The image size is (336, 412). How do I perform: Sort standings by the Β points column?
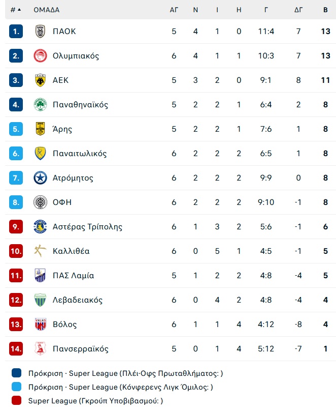point(325,10)
